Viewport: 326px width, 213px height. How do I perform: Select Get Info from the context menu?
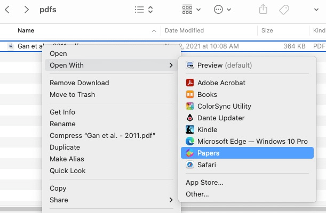[62, 112]
